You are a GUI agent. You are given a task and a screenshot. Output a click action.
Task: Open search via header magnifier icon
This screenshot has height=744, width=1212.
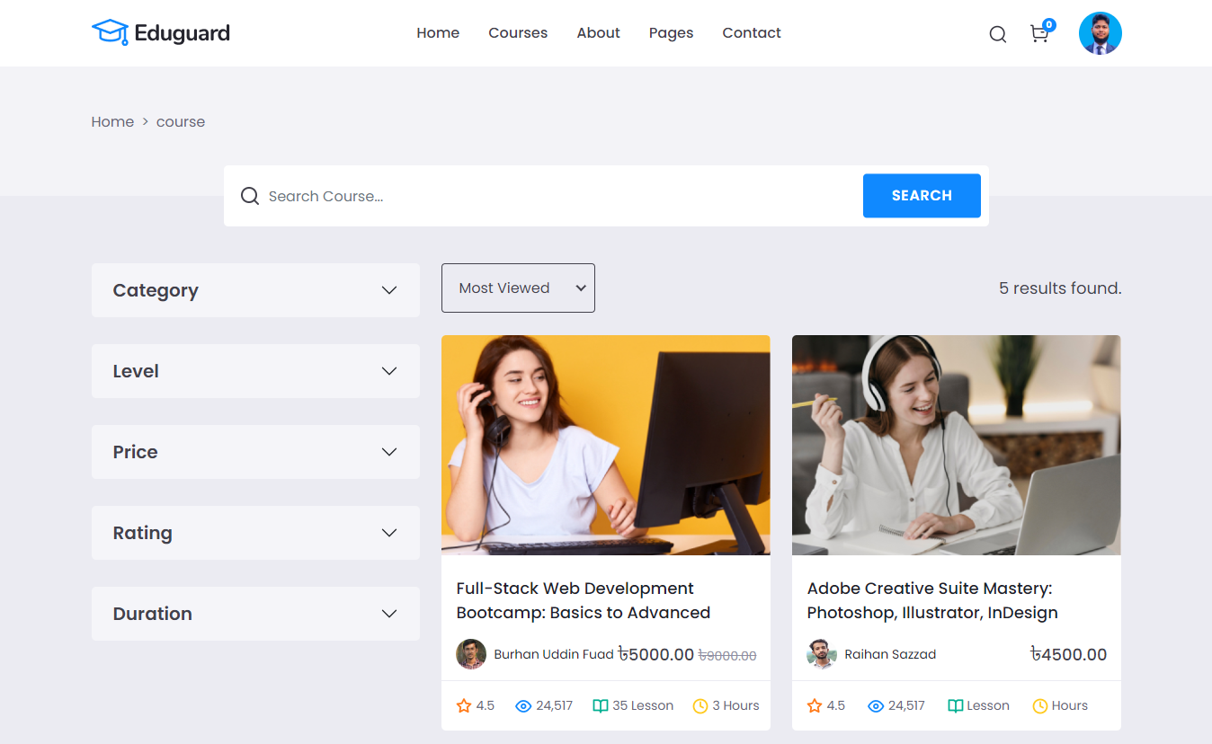[x=997, y=34]
